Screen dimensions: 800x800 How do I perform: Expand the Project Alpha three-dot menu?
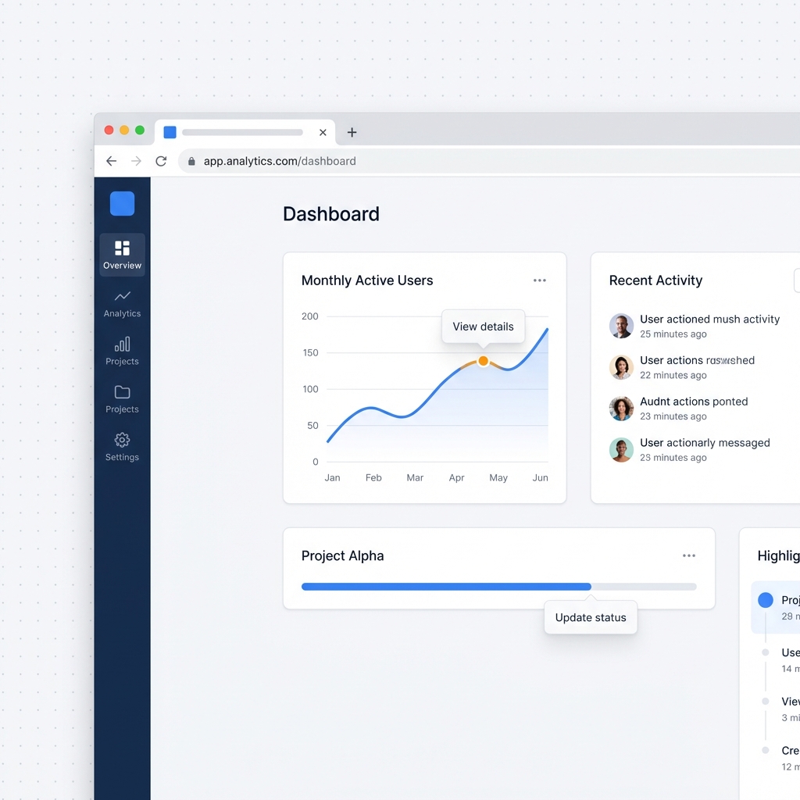(688, 555)
